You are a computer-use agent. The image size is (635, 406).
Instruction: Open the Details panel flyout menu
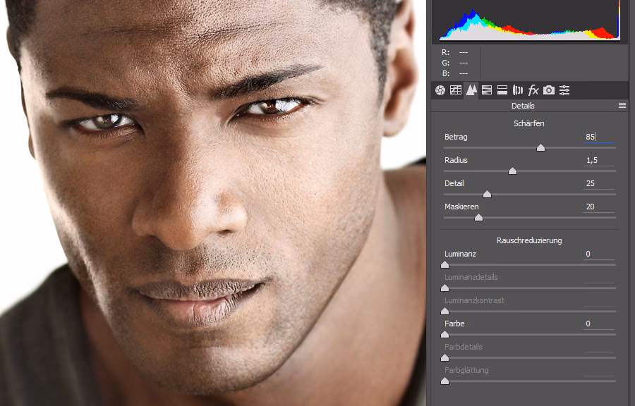[x=622, y=106]
